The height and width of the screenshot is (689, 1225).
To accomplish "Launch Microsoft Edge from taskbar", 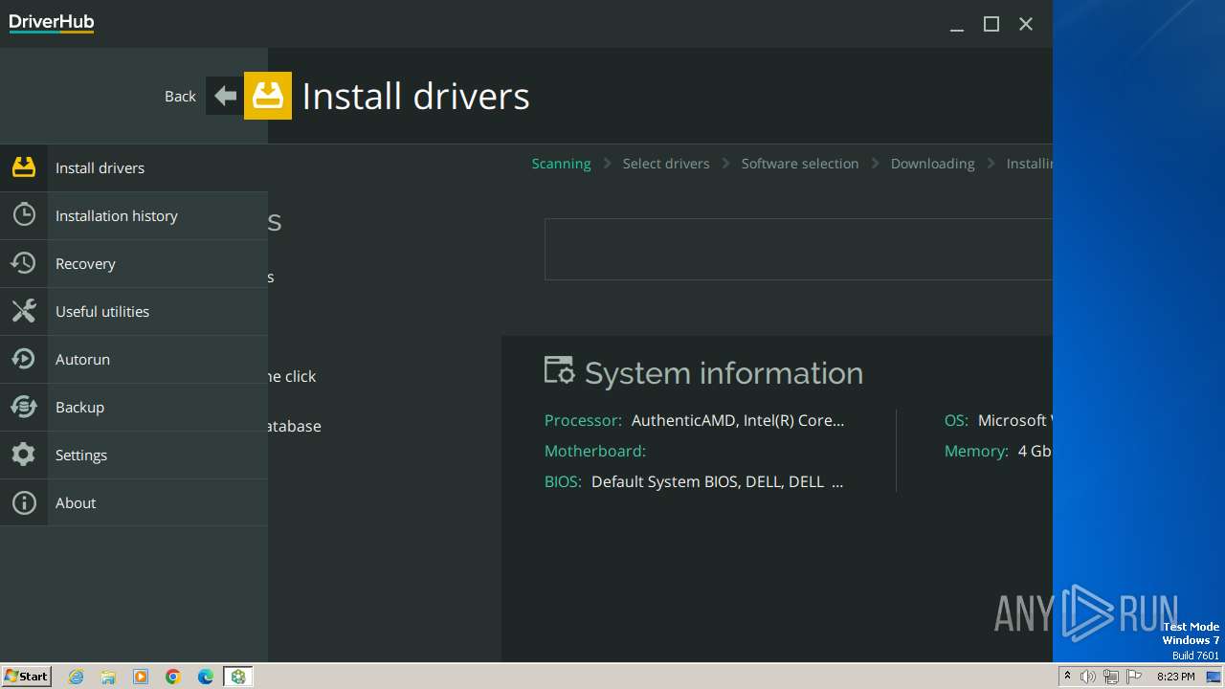I will (206, 677).
